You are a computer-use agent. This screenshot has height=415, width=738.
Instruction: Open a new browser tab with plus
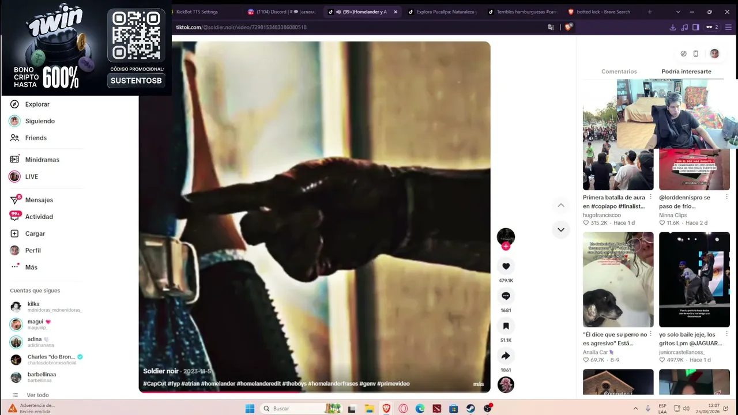click(650, 12)
